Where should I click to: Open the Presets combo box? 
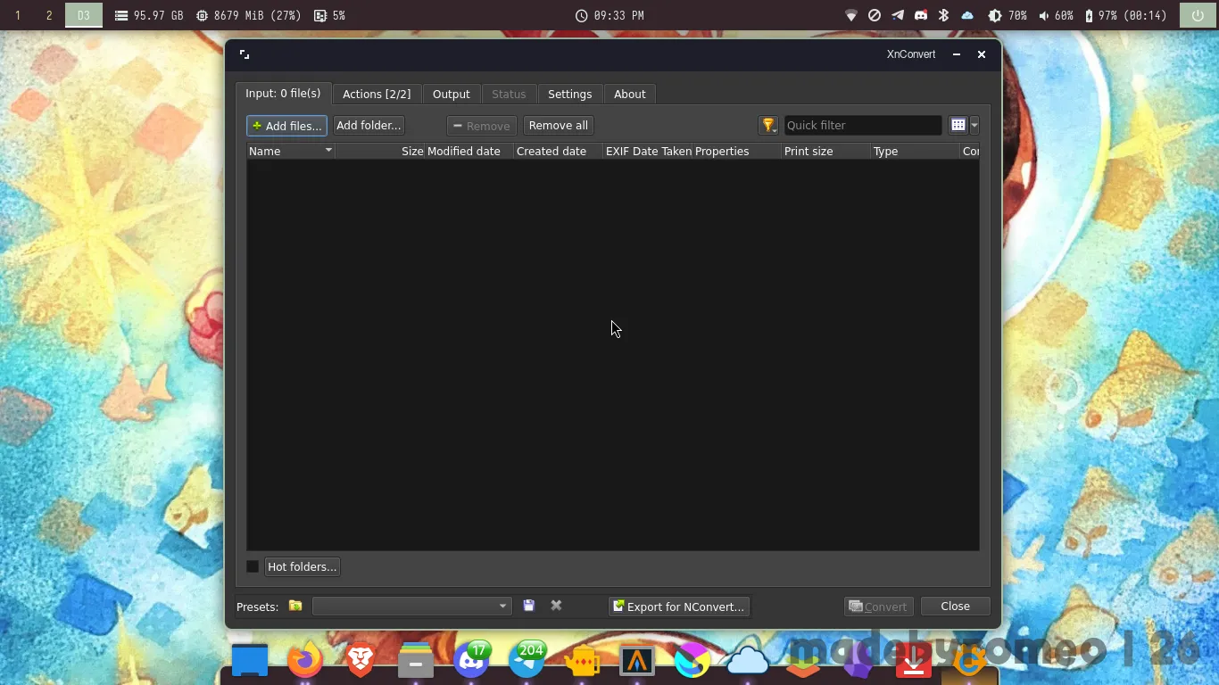pos(411,607)
